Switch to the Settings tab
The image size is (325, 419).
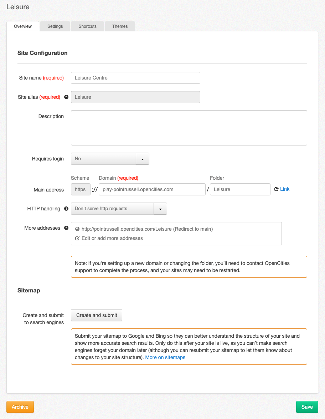click(x=55, y=26)
